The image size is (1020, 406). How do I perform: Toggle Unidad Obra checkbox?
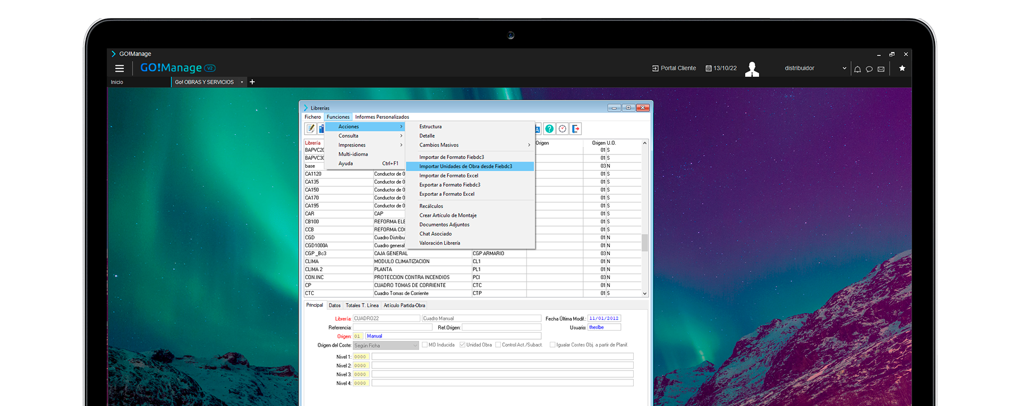463,345
